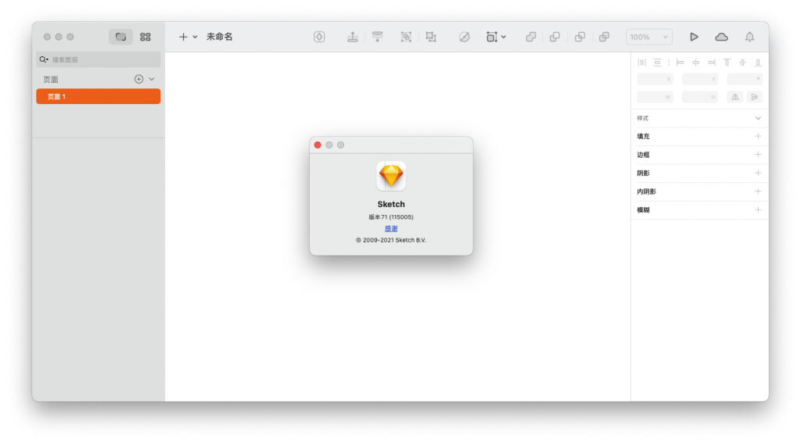Click the Subtract boolean icon
Screen dimensions: 801x444
point(555,37)
